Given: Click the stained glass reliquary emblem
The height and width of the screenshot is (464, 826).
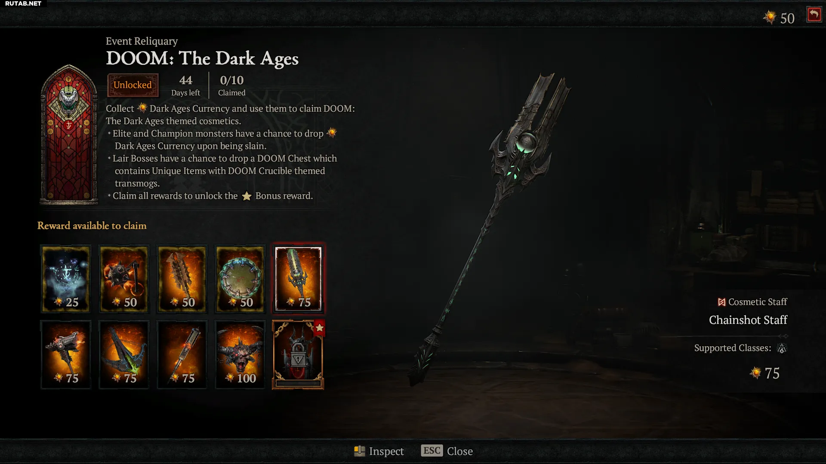Looking at the screenshot, I should pyautogui.click(x=69, y=134).
